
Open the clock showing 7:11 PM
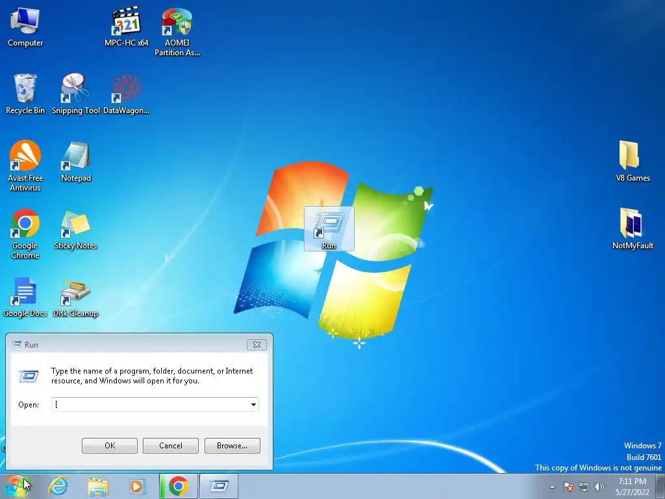[x=632, y=487]
